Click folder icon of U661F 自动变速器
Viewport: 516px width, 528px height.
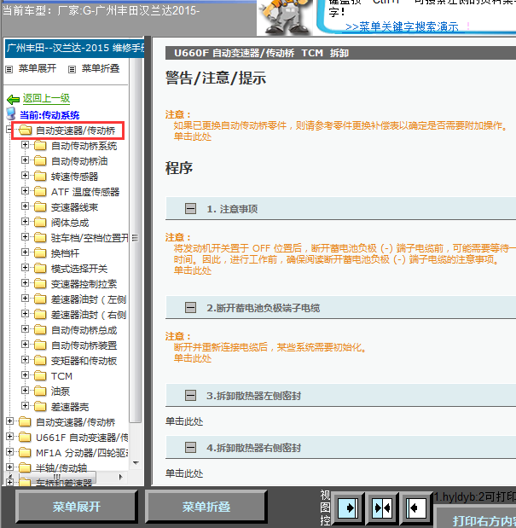[x=25, y=438]
